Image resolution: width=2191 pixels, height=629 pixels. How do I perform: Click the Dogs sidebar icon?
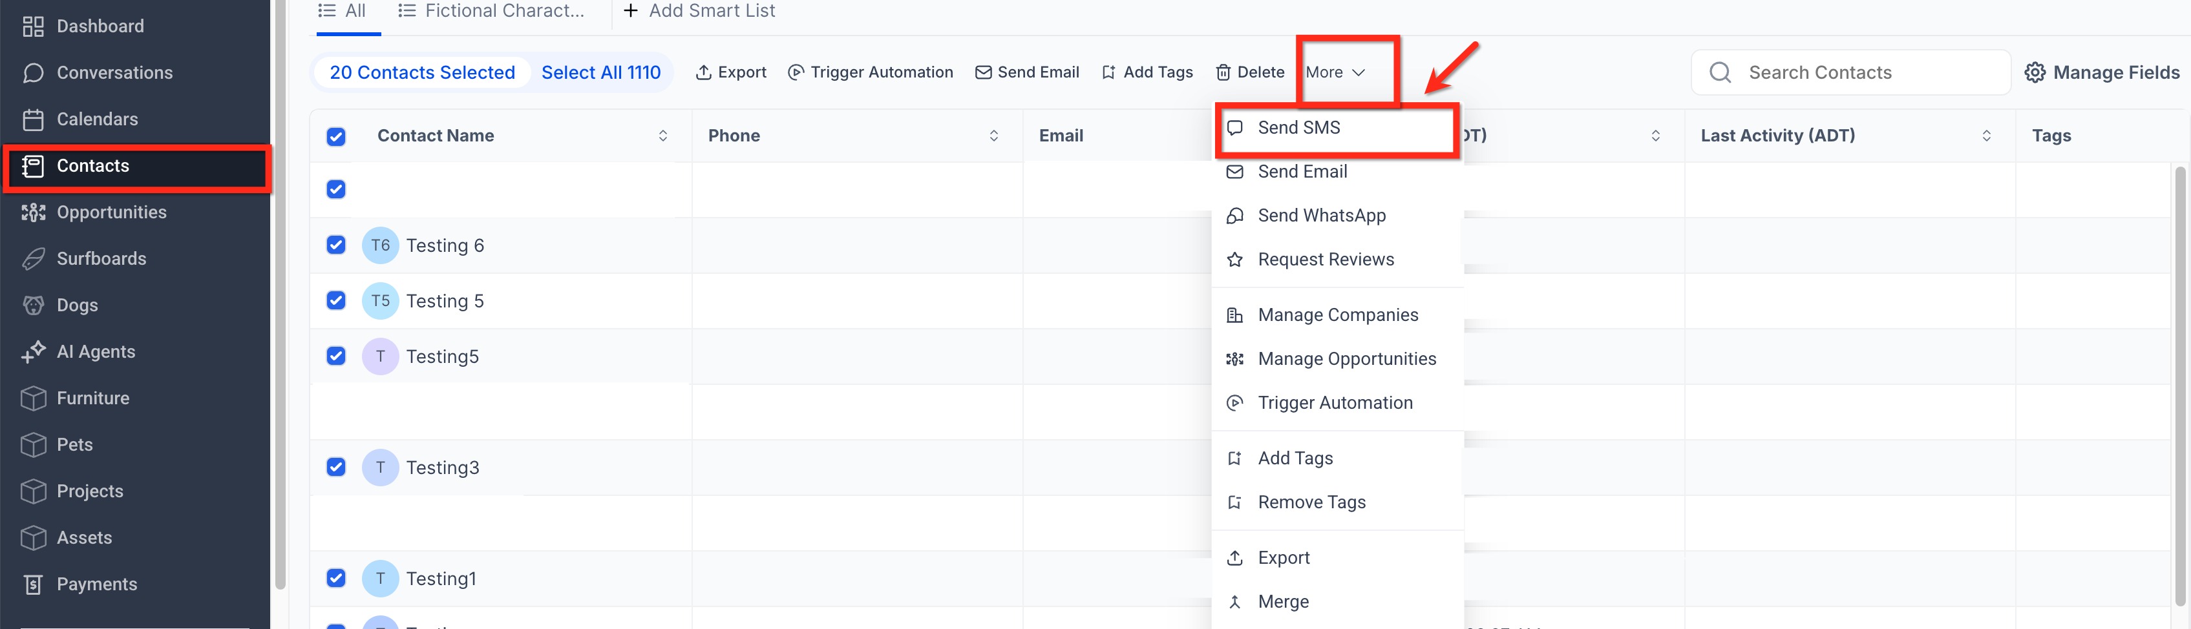[x=33, y=305]
